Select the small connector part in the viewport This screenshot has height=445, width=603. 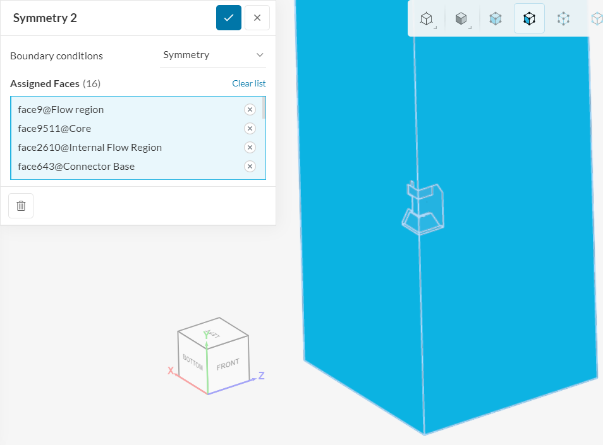point(425,208)
